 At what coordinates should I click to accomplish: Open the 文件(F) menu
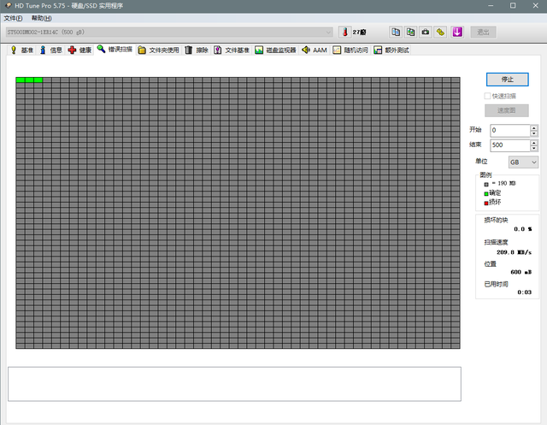click(13, 18)
